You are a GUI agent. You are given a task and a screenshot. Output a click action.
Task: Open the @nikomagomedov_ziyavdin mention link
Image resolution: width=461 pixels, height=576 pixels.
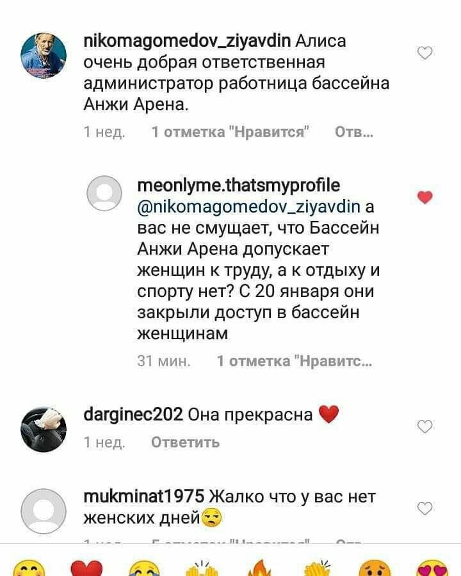[x=249, y=207]
